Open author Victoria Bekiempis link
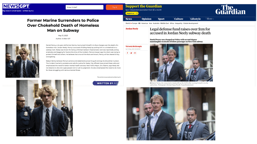The image size is (257, 144). tap(134, 46)
